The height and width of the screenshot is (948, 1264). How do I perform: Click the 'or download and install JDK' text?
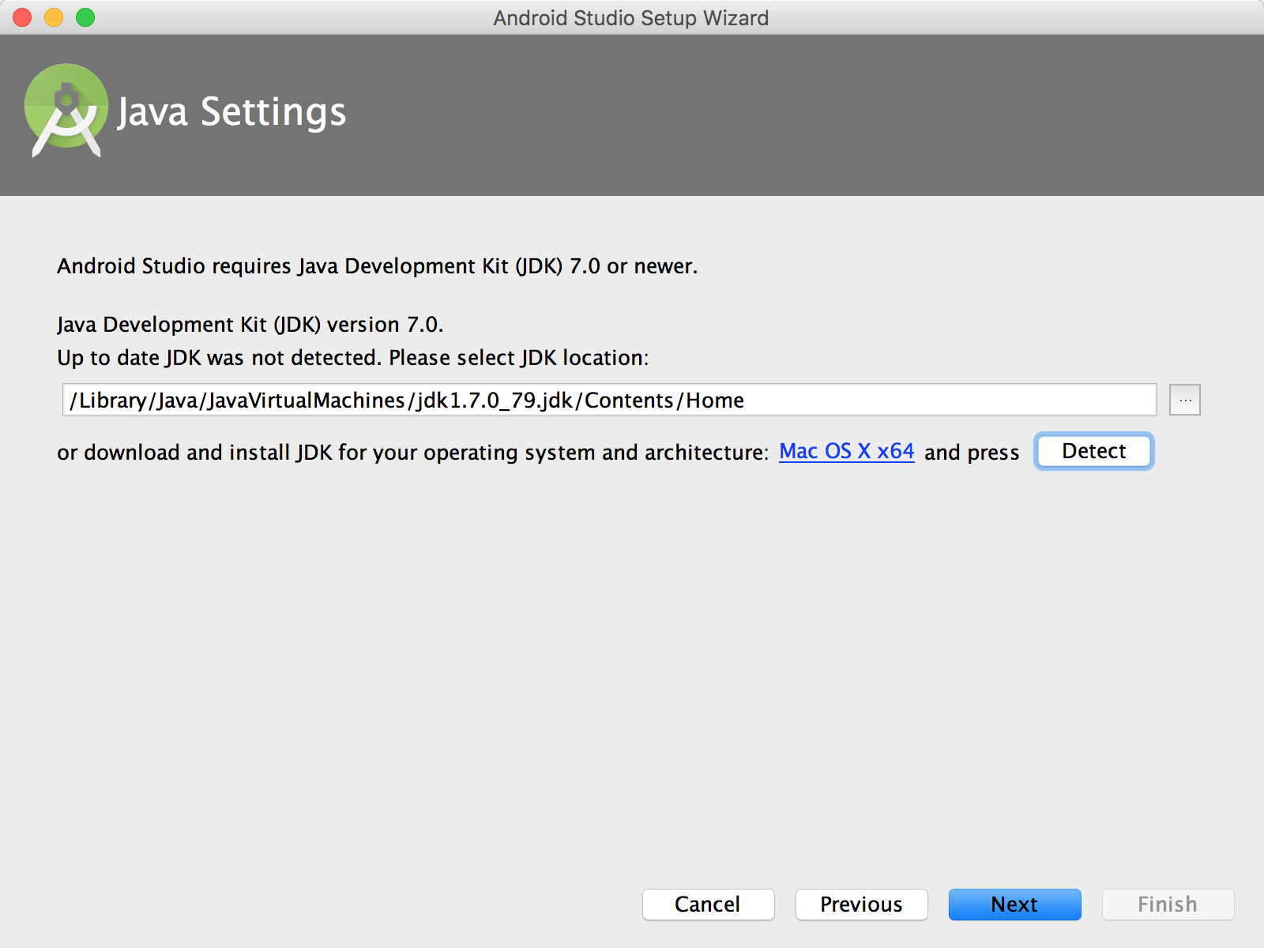pos(412,453)
